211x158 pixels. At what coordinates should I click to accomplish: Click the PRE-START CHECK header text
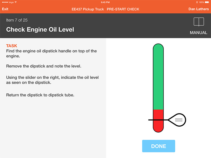tap(123, 9)
